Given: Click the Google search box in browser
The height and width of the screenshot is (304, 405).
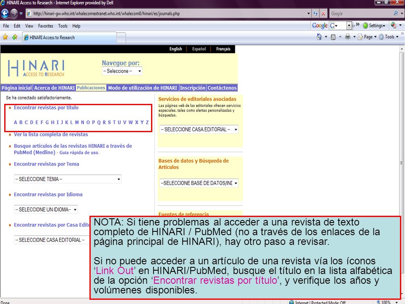Looking at the screenshot, I should tap(361, 14).
